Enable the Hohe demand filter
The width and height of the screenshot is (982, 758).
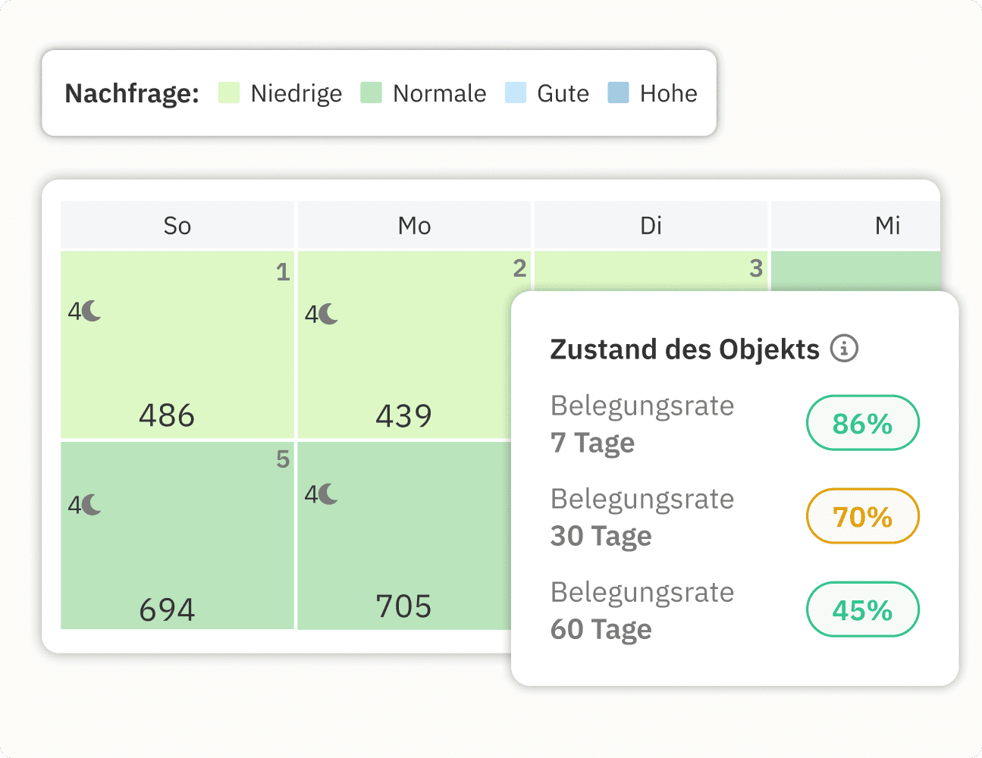pos(619,93)
